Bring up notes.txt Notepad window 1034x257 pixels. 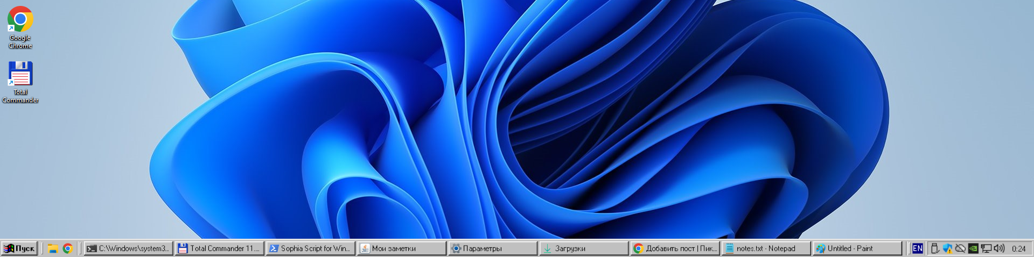click(x=765, y=248)
